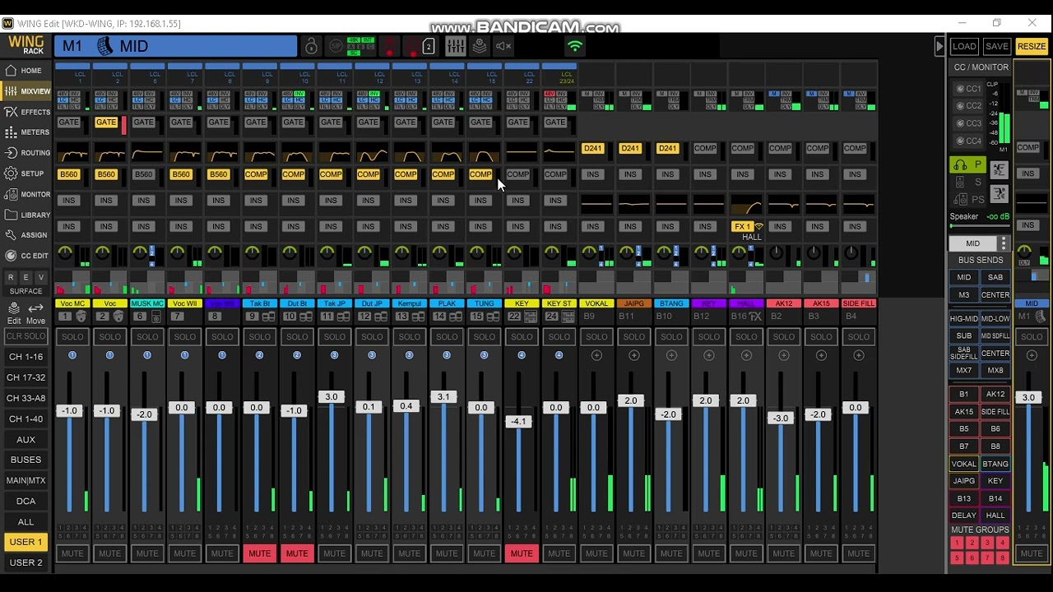
Task: Select the HALL bus send button
Action: click(995, 516)
